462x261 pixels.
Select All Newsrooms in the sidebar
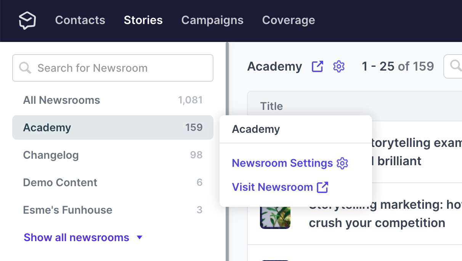point(113,100)
